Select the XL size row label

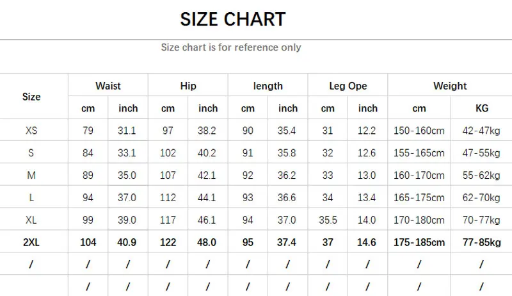(31, 220)
